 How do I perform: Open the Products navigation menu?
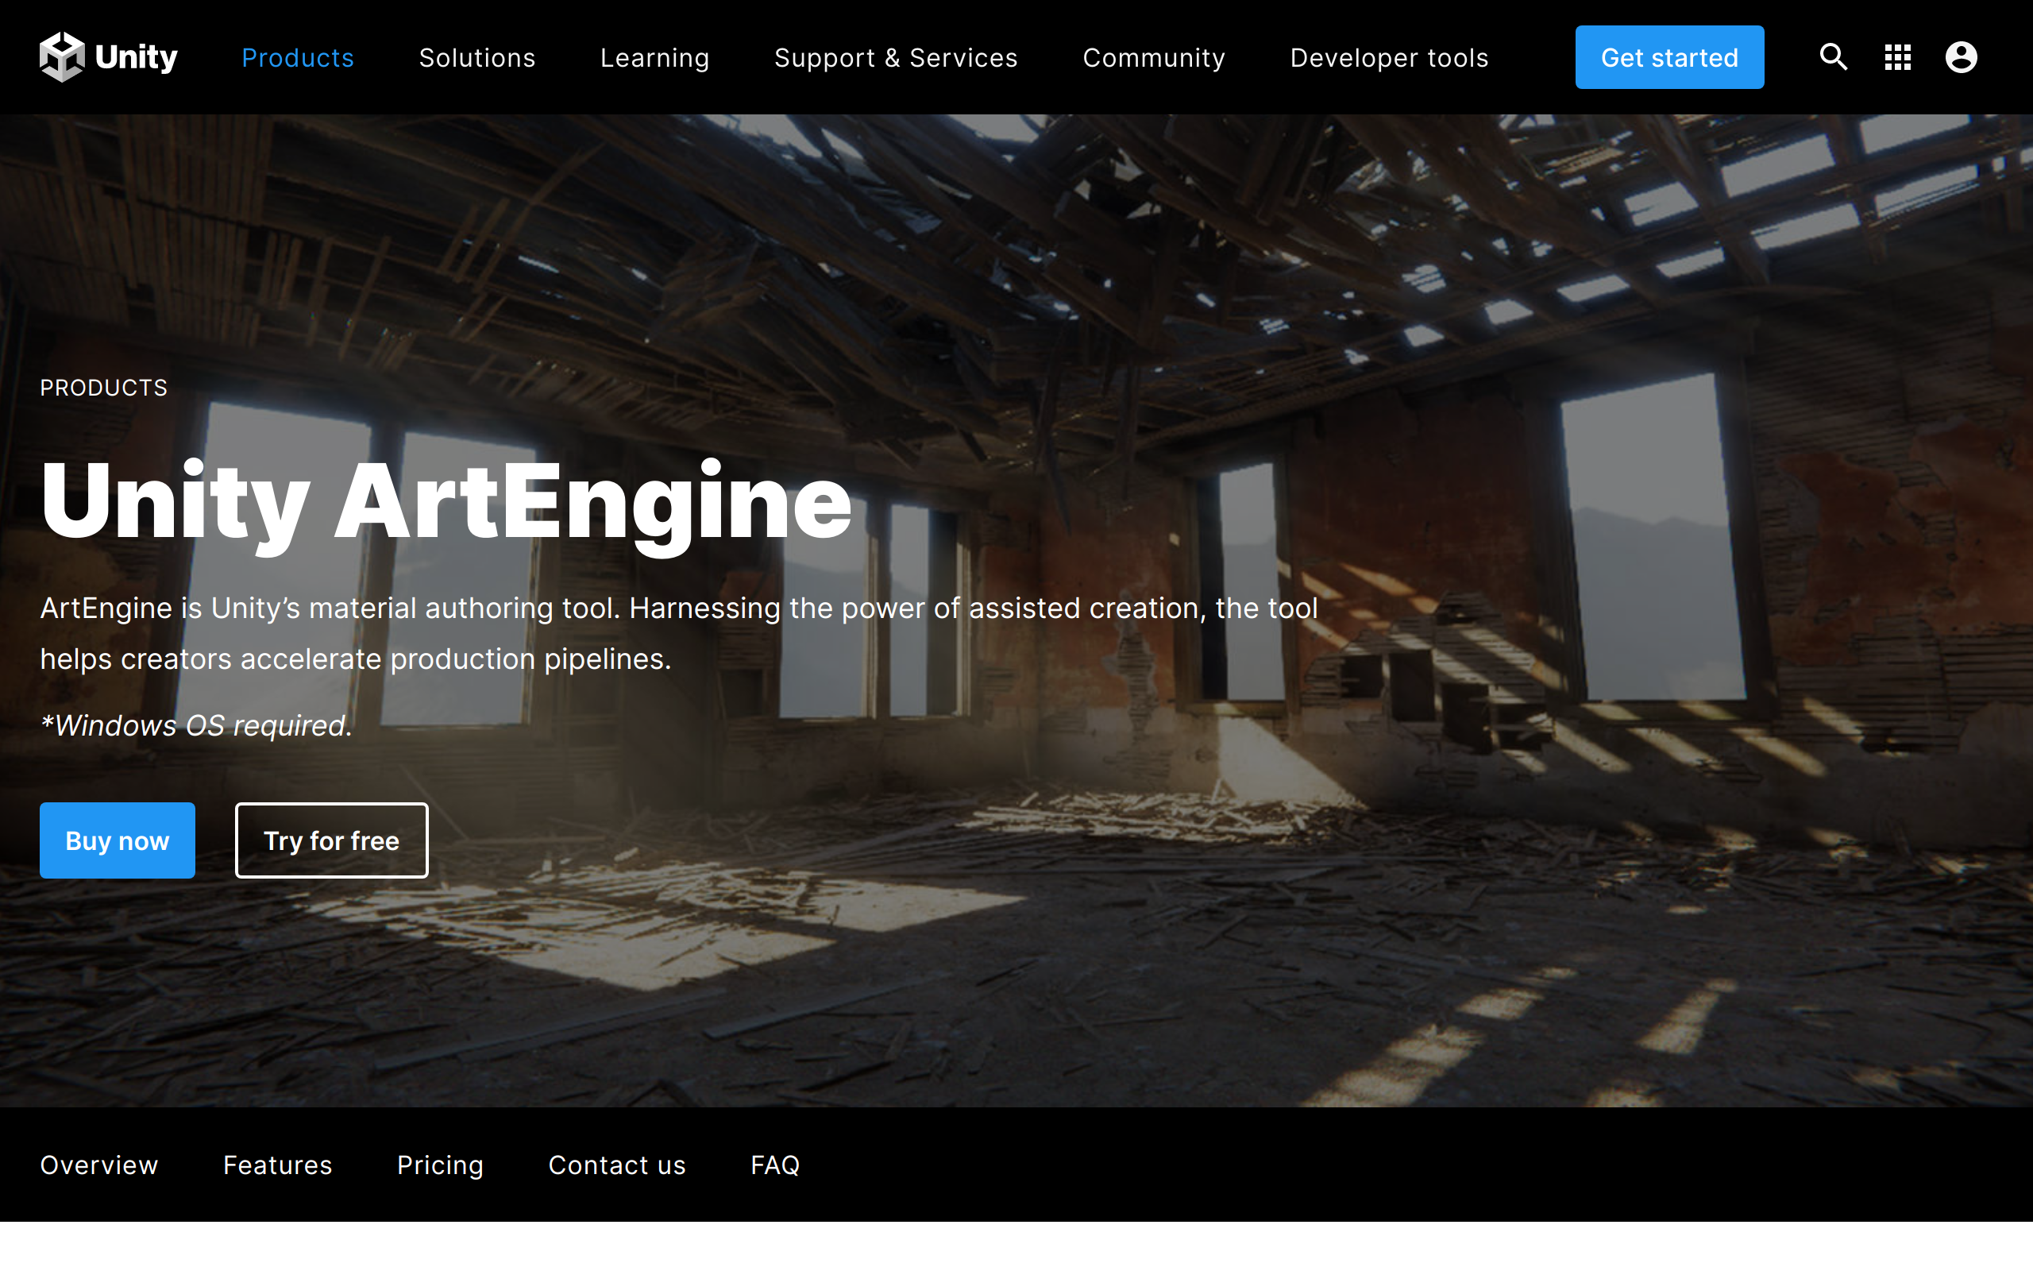(297, 58)
